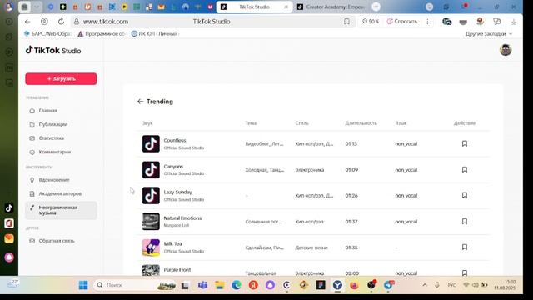Screen dimensions: 533x300
Task: Play the Milk Tea cover thumbnail
Action: [151, 247]
